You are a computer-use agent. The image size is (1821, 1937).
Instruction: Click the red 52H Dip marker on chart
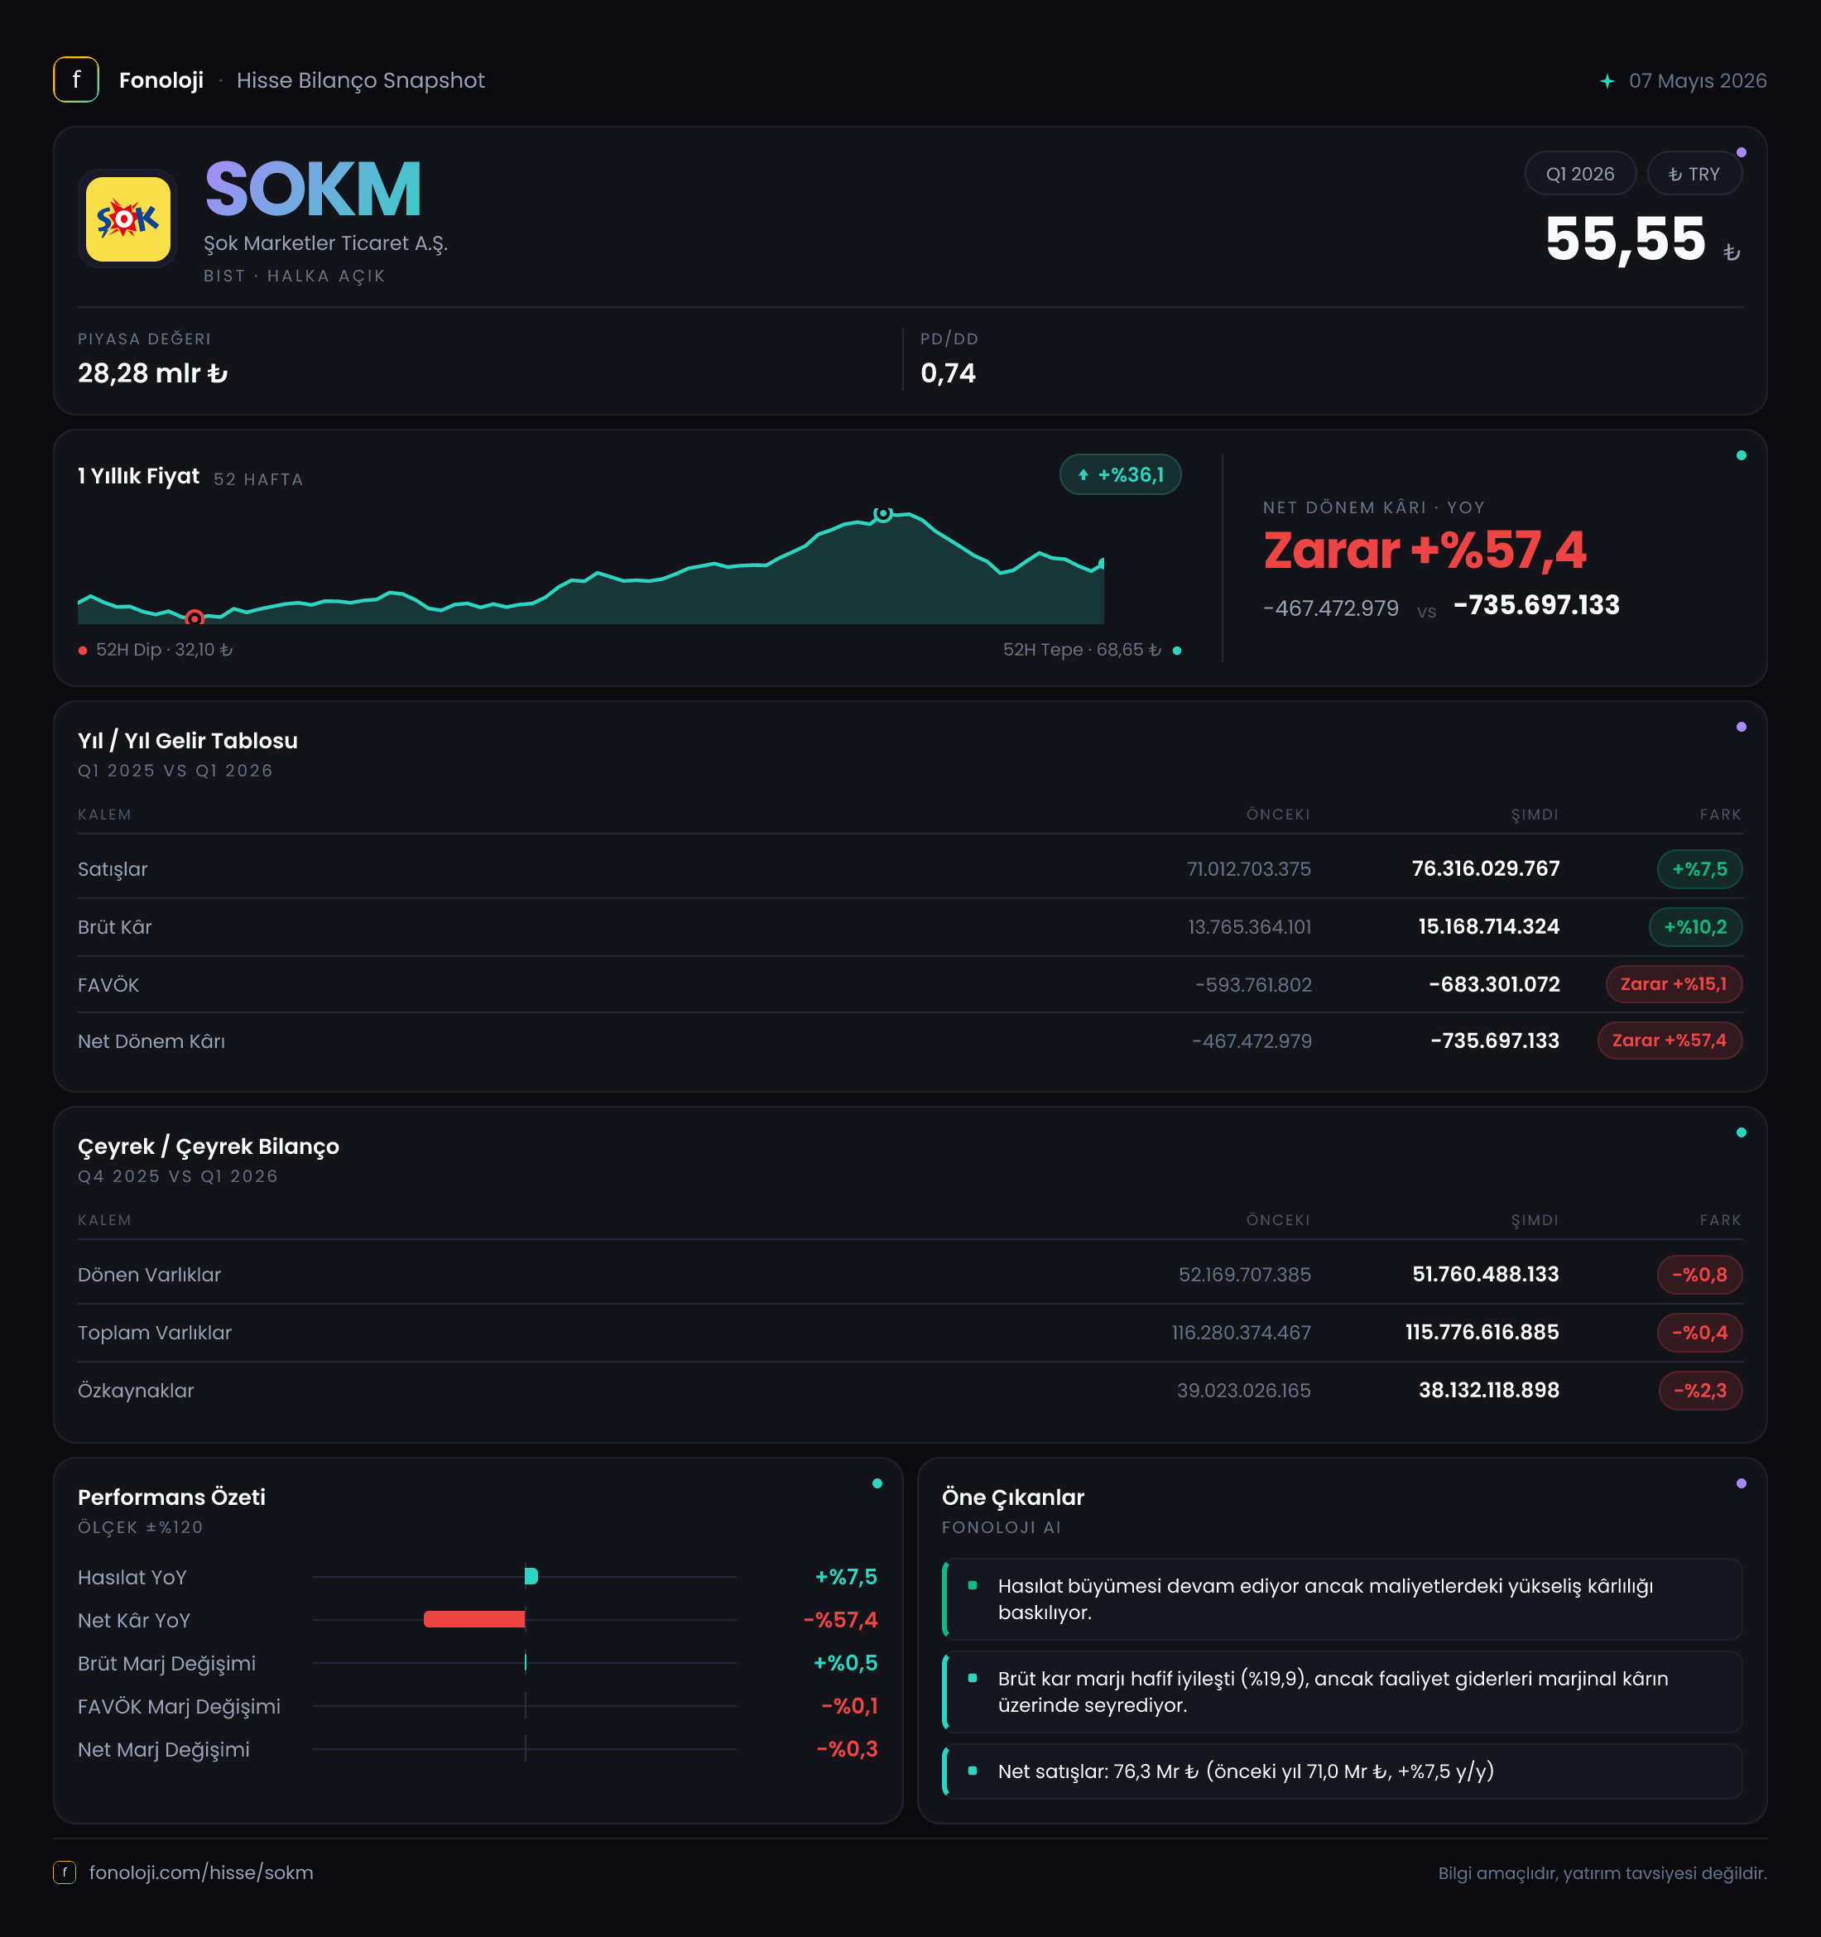[194, 618]
